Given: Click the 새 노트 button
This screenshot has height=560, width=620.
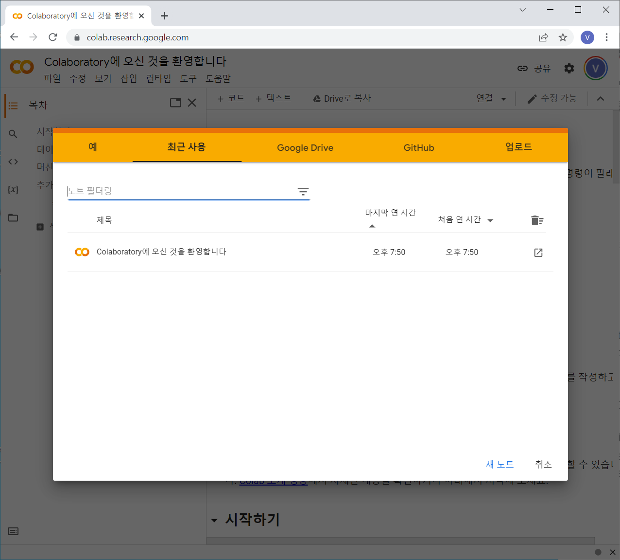Looking at the screenshot, I should (499, 464).
